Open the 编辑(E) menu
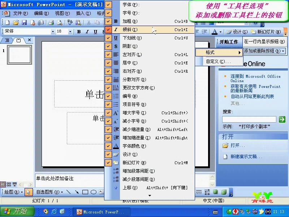Screen dimensions: 289x217 pyautogui.click(x=42, y=13)
